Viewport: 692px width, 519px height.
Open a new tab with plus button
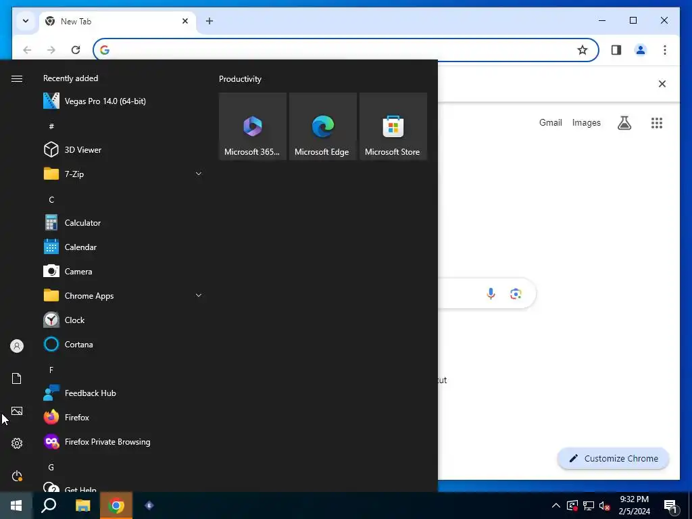tap(209, 21)
